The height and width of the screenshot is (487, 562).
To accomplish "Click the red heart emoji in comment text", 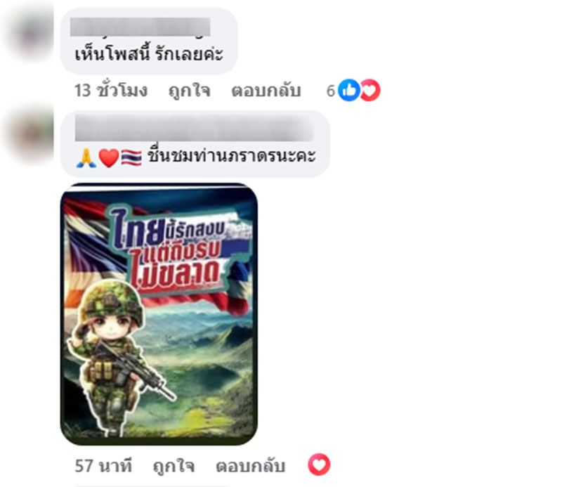I will pyautogui.click(x=109, y=158).
